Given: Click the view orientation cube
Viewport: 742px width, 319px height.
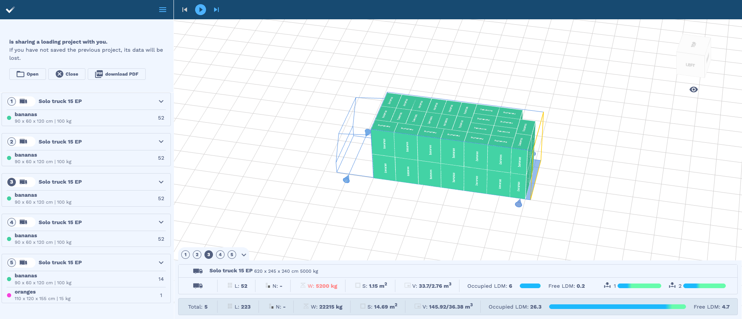Looking at the screenshot, I should [x=693, y=57].
